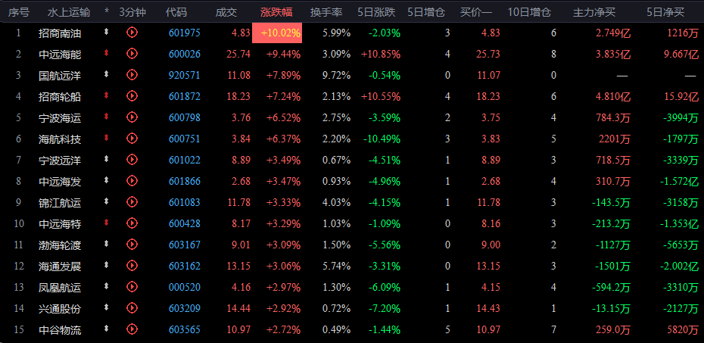Click the white marker icon next to 渤海轮渡
This screenshot has height=343, width=704.
107,245
